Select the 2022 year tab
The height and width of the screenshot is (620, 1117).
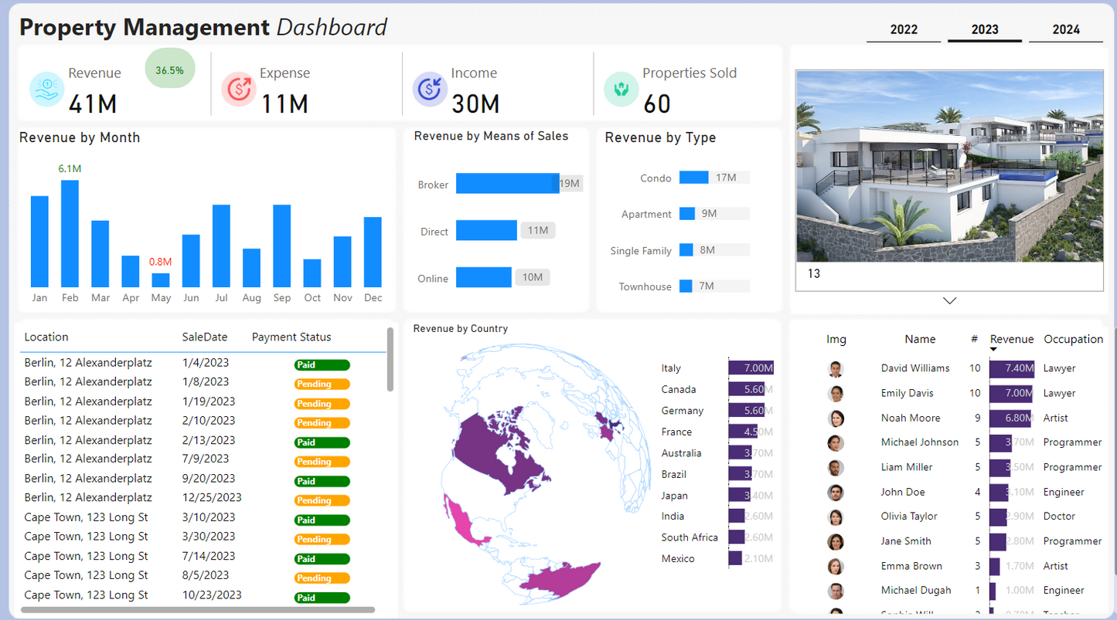click(x=904, y=30)
